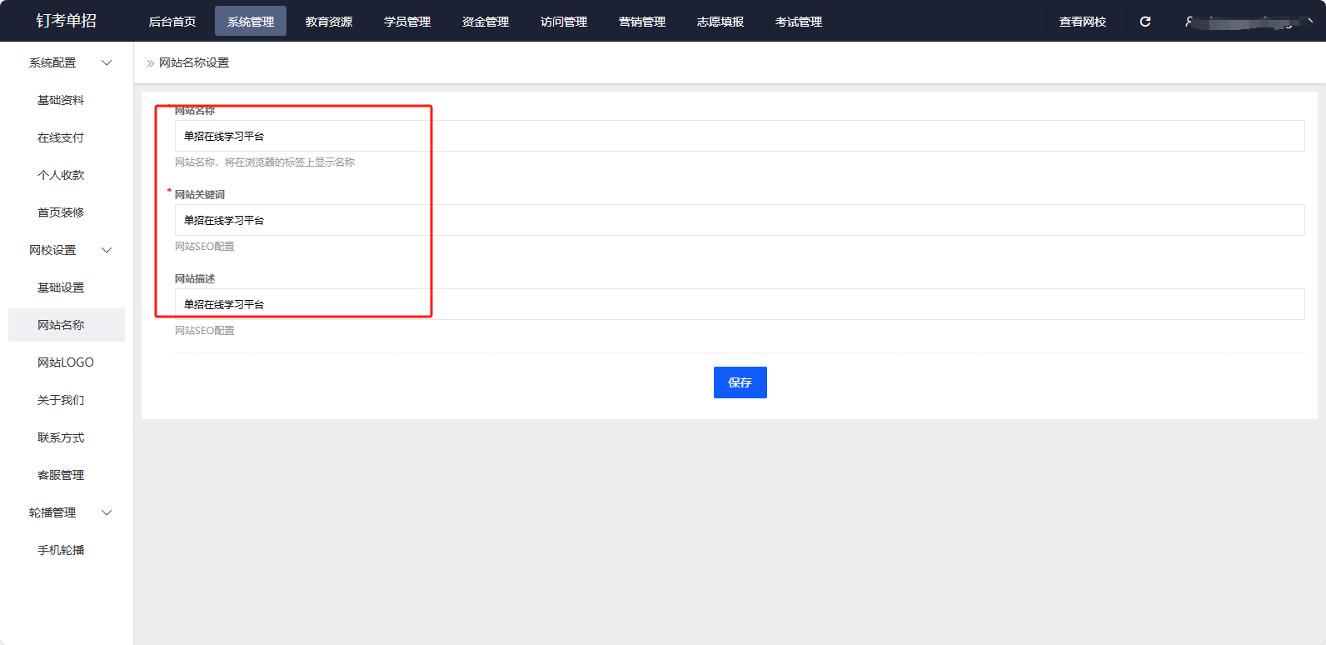The height and width of the screenshot is (645, 1326).
Task: Open 在线支付 in sidebar
Action: click(x=61, y=137)
